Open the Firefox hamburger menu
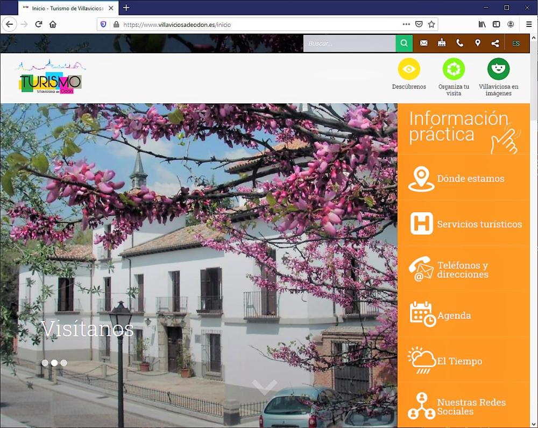 [529, 24]
